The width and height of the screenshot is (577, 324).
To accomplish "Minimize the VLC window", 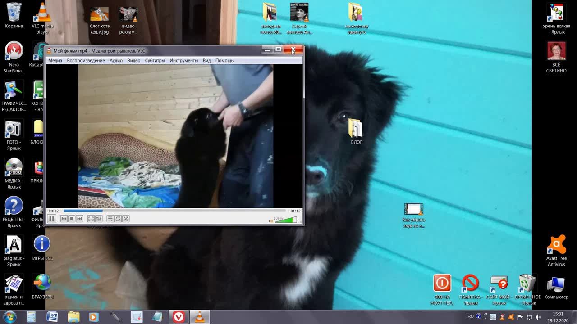I will pos(267,50).
